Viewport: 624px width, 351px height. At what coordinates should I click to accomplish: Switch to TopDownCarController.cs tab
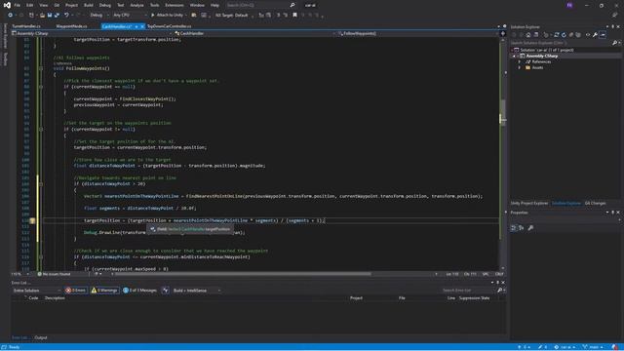pos(169,26)
